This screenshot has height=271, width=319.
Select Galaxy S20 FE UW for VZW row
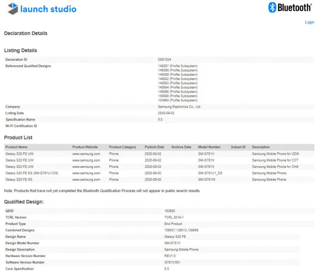[159, 154]
